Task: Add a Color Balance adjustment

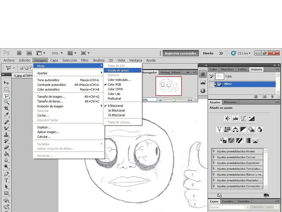Action: [x=235, y=129]
